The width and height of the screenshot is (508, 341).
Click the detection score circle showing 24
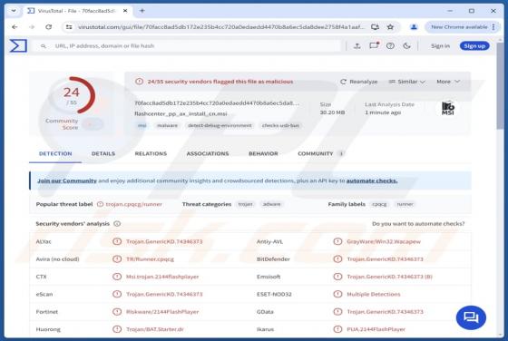point(72,95)
